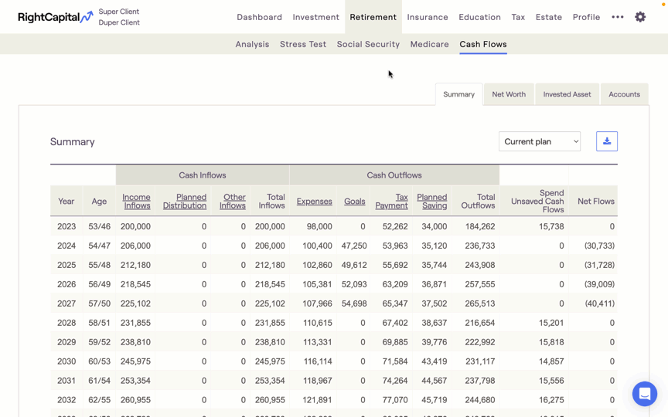
Task: Open the Dashboard menu item
Action: tap(259, 17)
